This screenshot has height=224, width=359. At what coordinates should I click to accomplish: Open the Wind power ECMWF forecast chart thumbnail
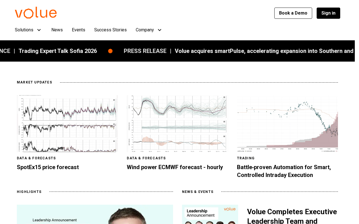pos(177,123)
